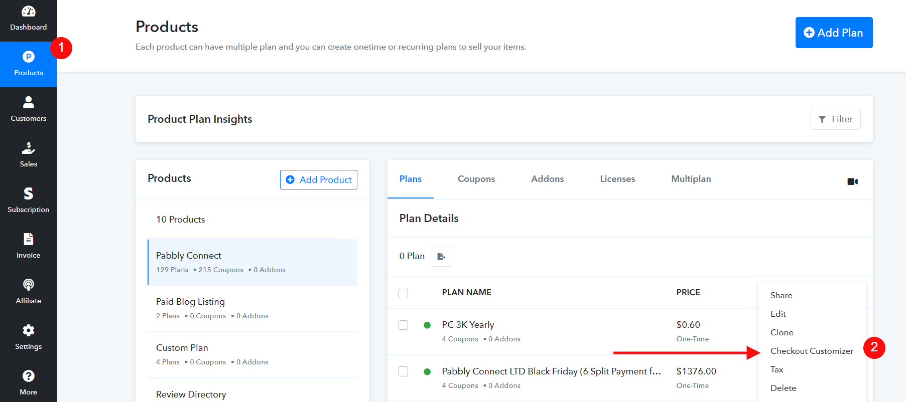906x402 pixels.
Task: Choose Share from the plan context menu
Action: 782,295
